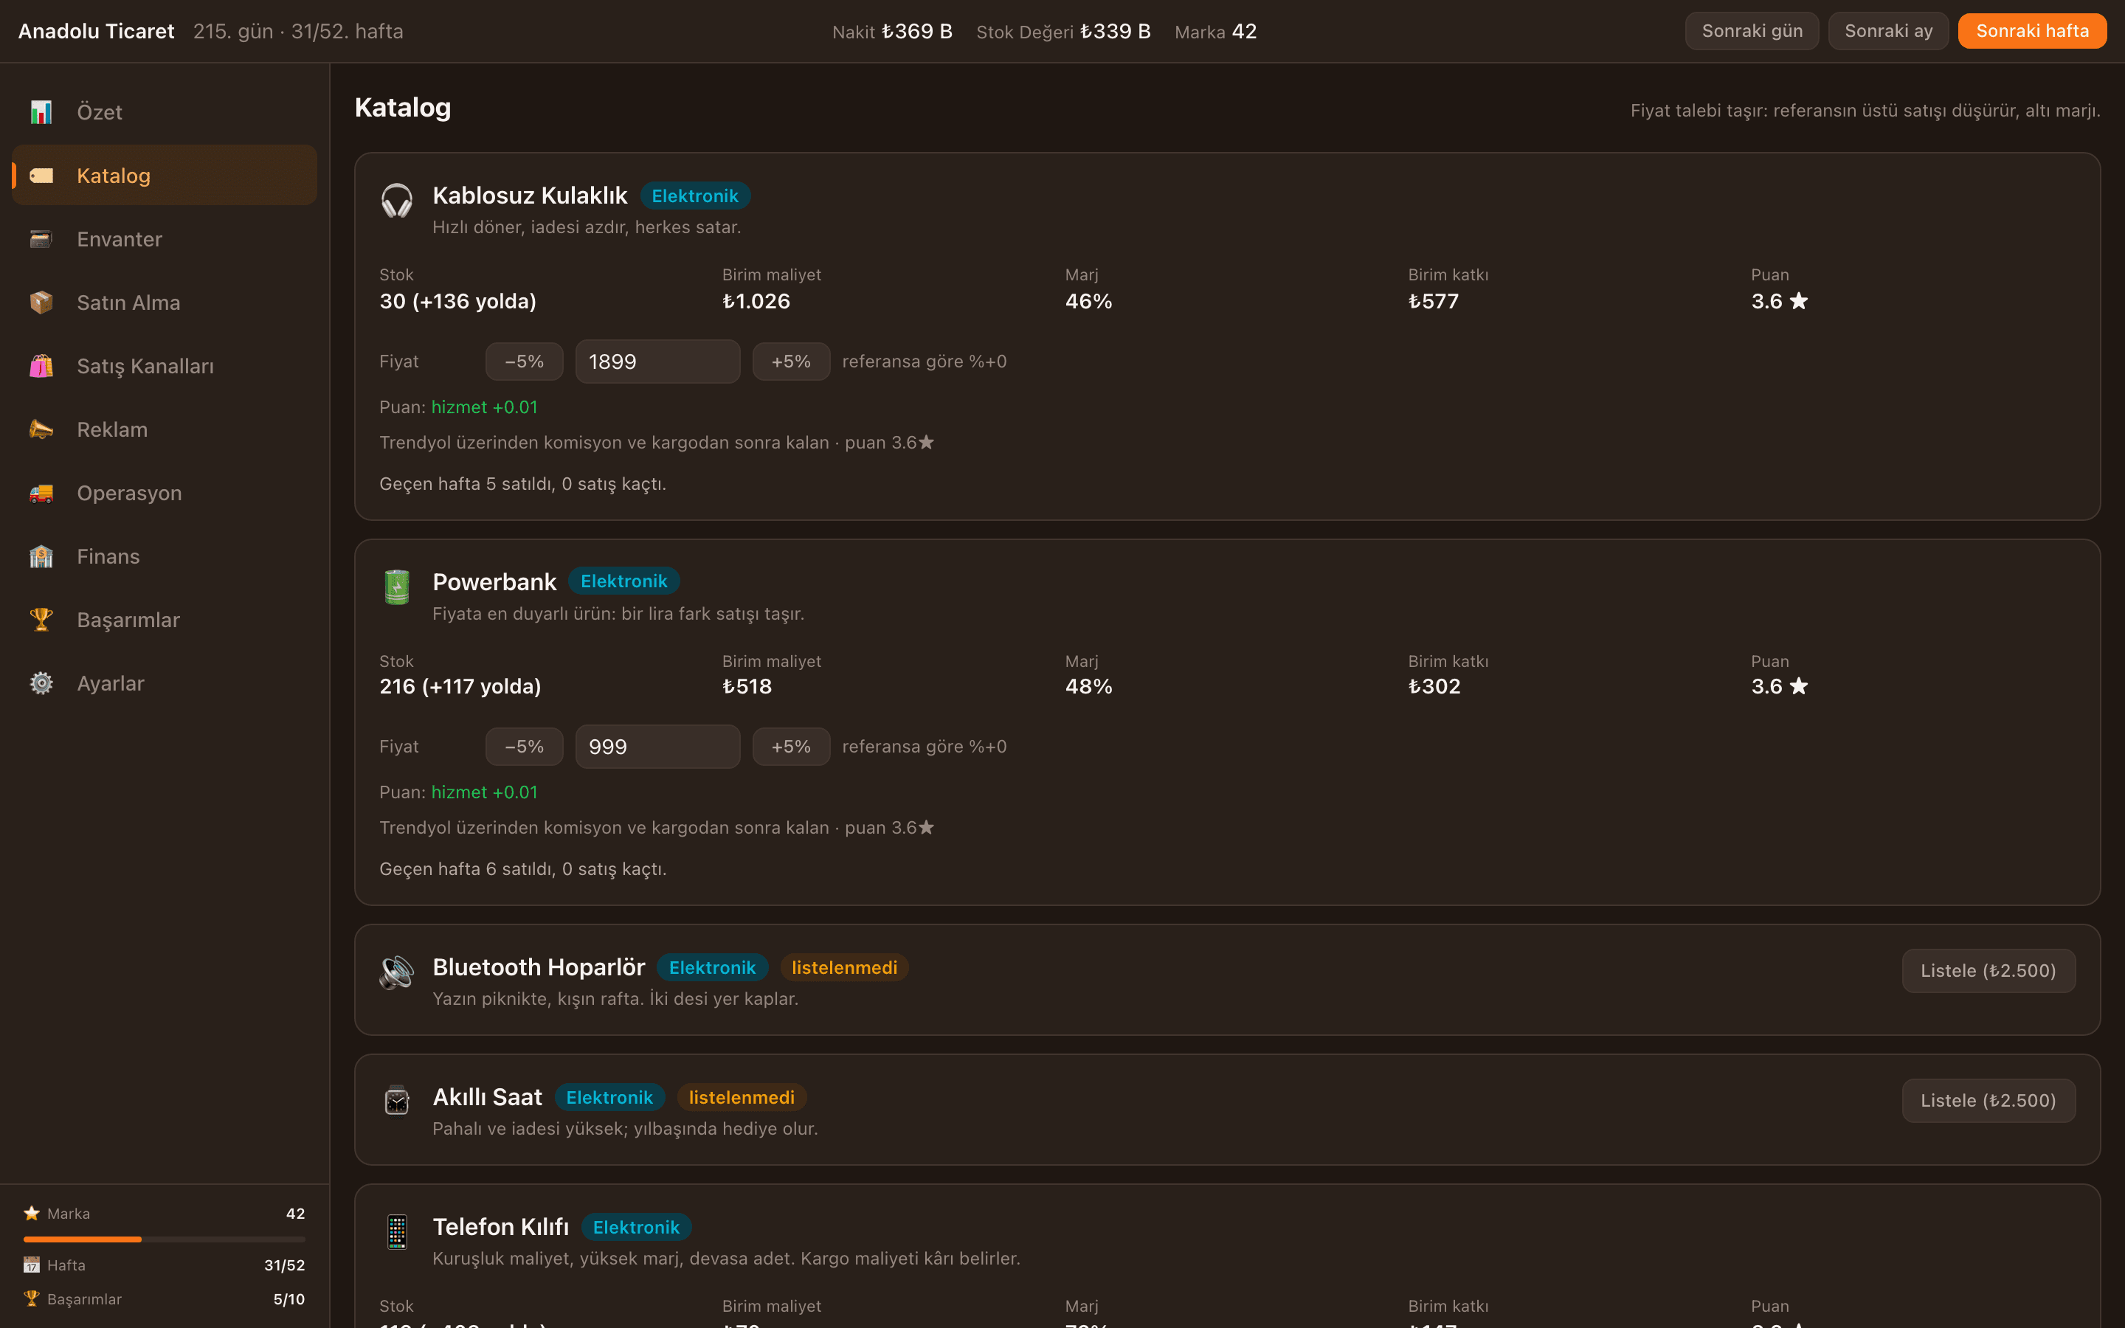Open the Envanter section
This screenshot has height=1328, width=2125.
pos(165,239)
